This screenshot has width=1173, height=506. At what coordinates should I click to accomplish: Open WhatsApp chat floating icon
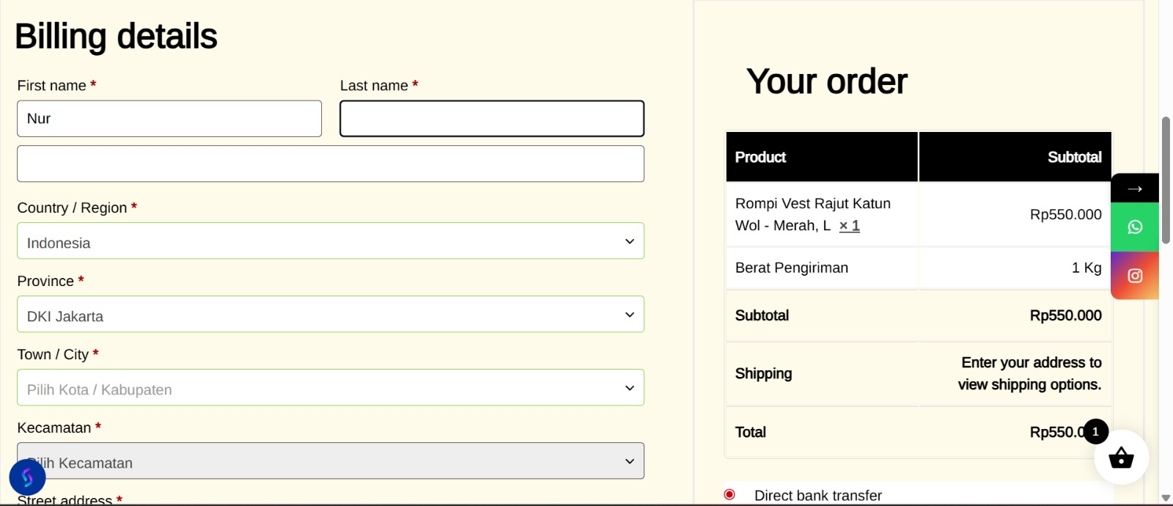(1135, 227)
